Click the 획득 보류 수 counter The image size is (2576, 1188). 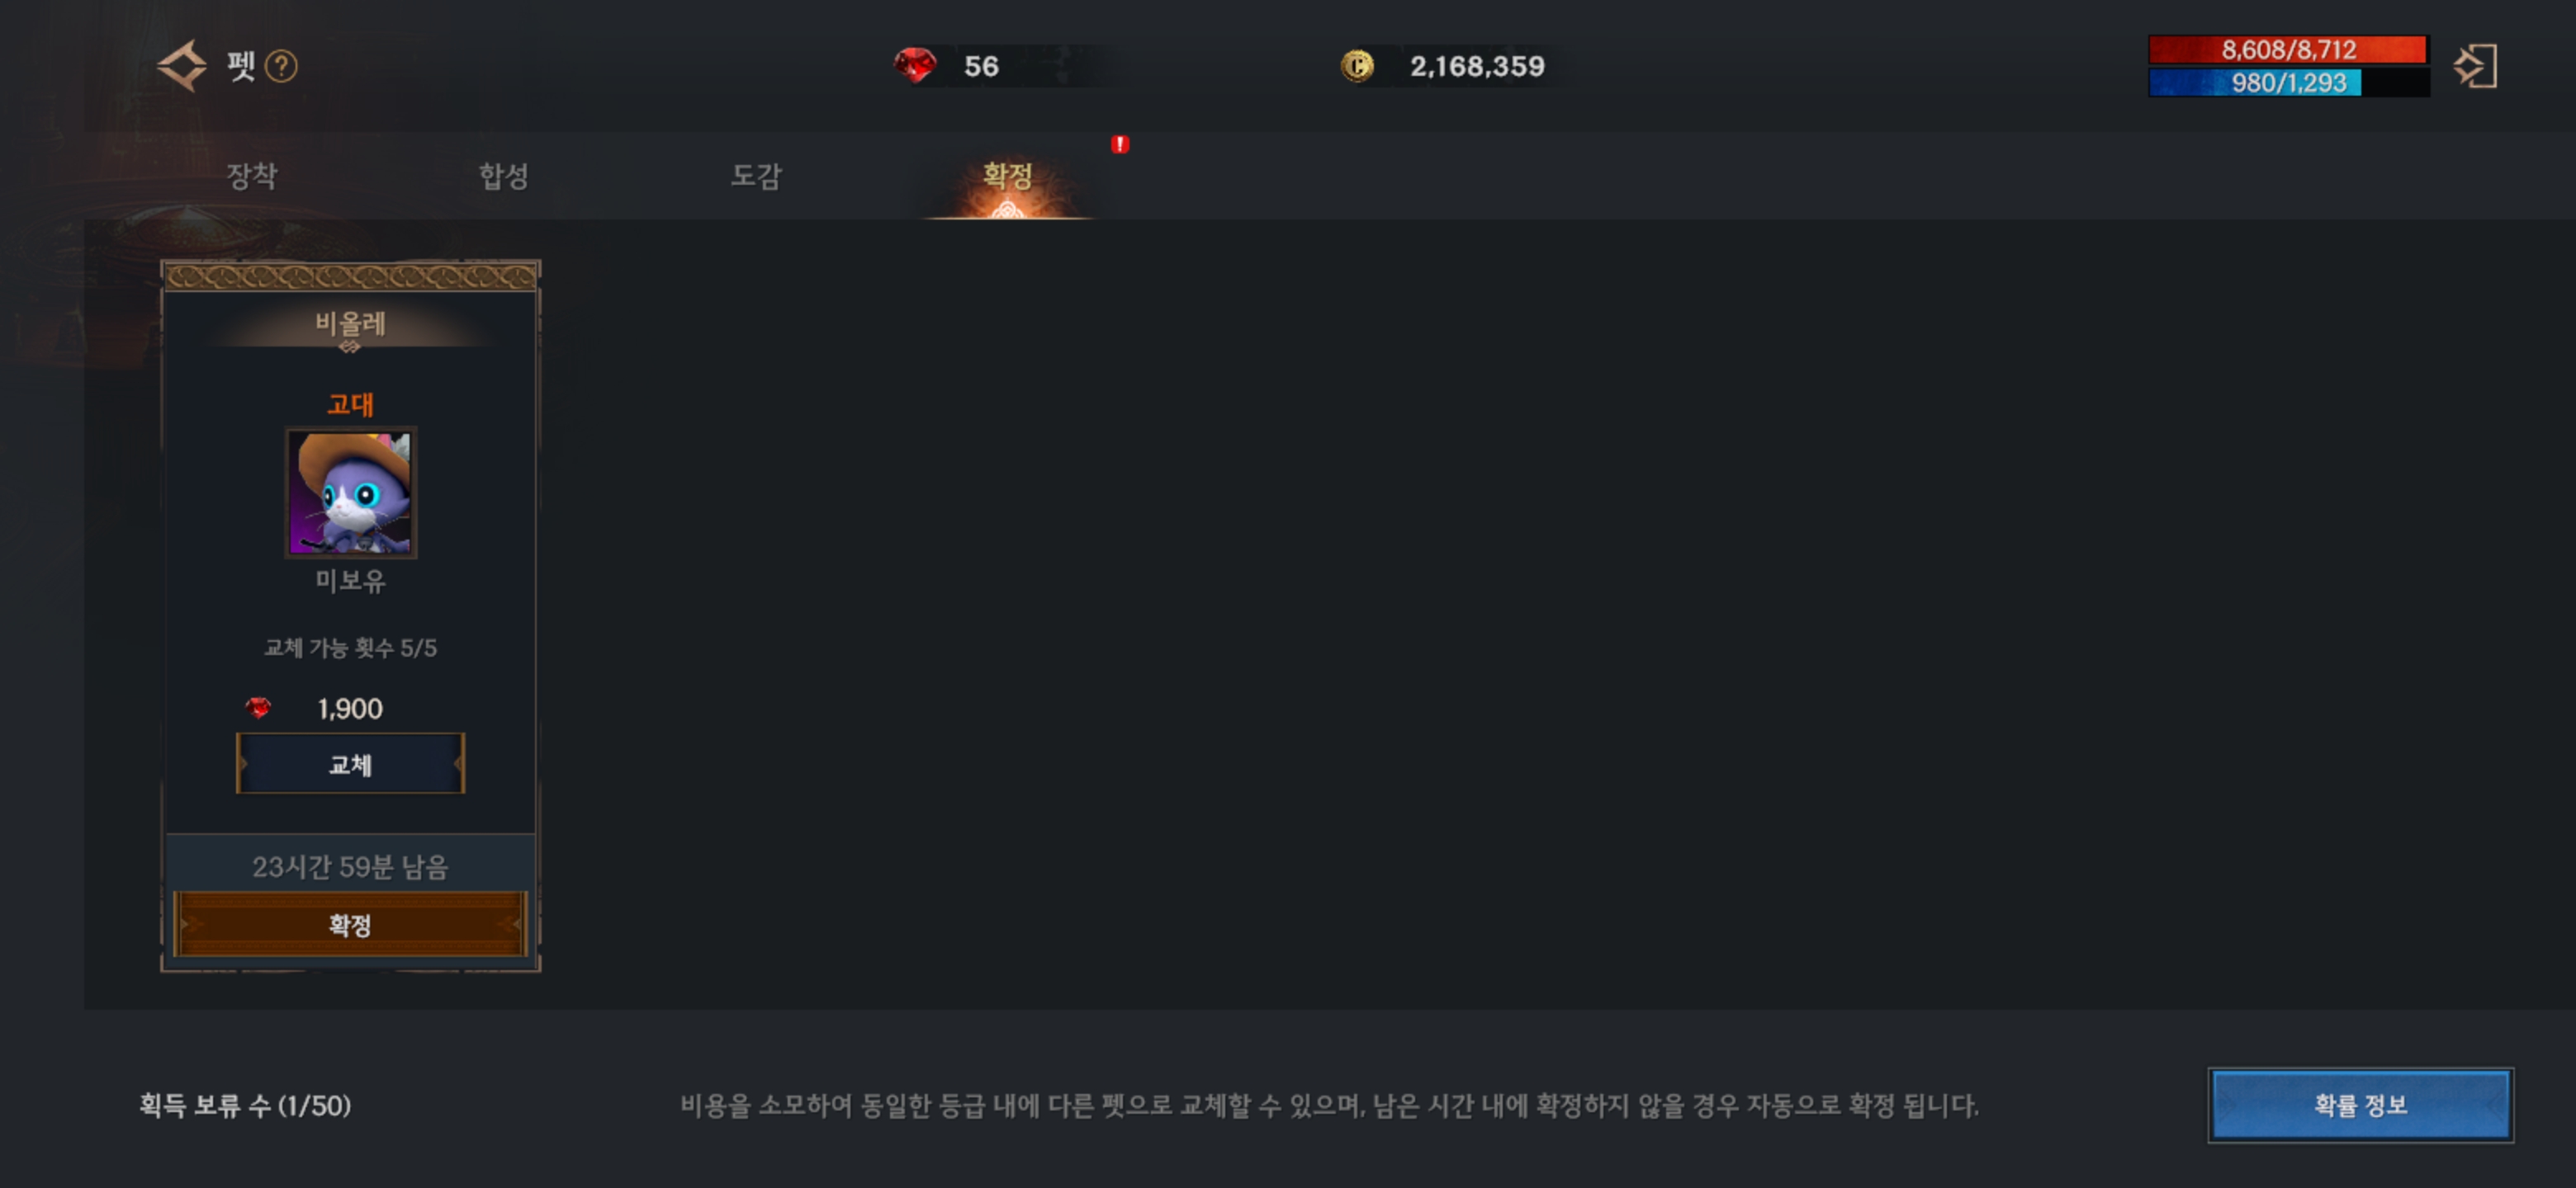(245, 1105)
